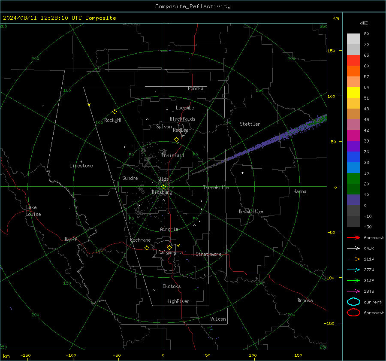Click the Composite_Reflectivity title
This screenshot has height=361, width=386.
[x=193, y=6]
